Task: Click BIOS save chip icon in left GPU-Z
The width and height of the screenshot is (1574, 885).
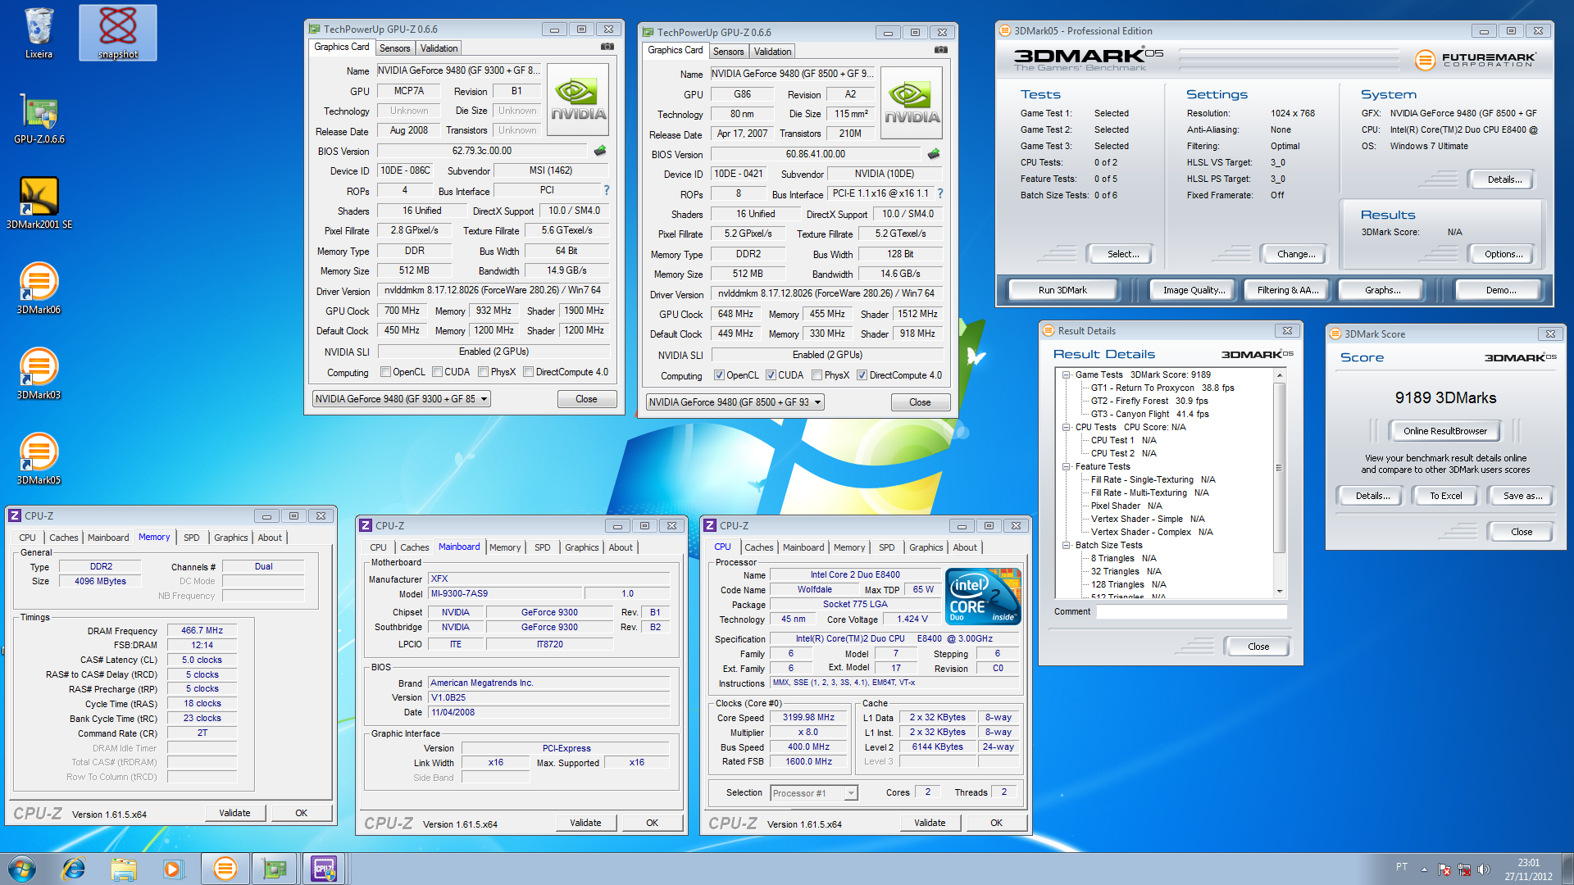Action: [600, 151]
